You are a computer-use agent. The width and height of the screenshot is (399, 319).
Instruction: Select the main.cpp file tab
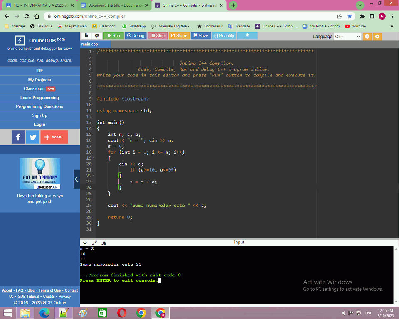click(x=90, y=44)
